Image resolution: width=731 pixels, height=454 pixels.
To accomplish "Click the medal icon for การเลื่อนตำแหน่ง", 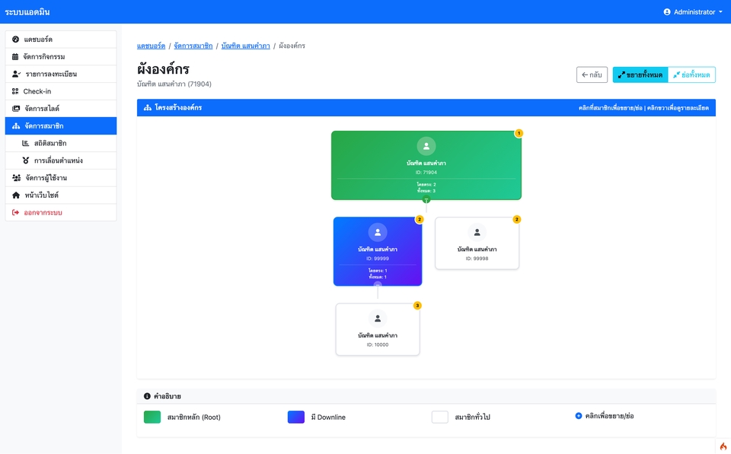I will pos(26,160).
